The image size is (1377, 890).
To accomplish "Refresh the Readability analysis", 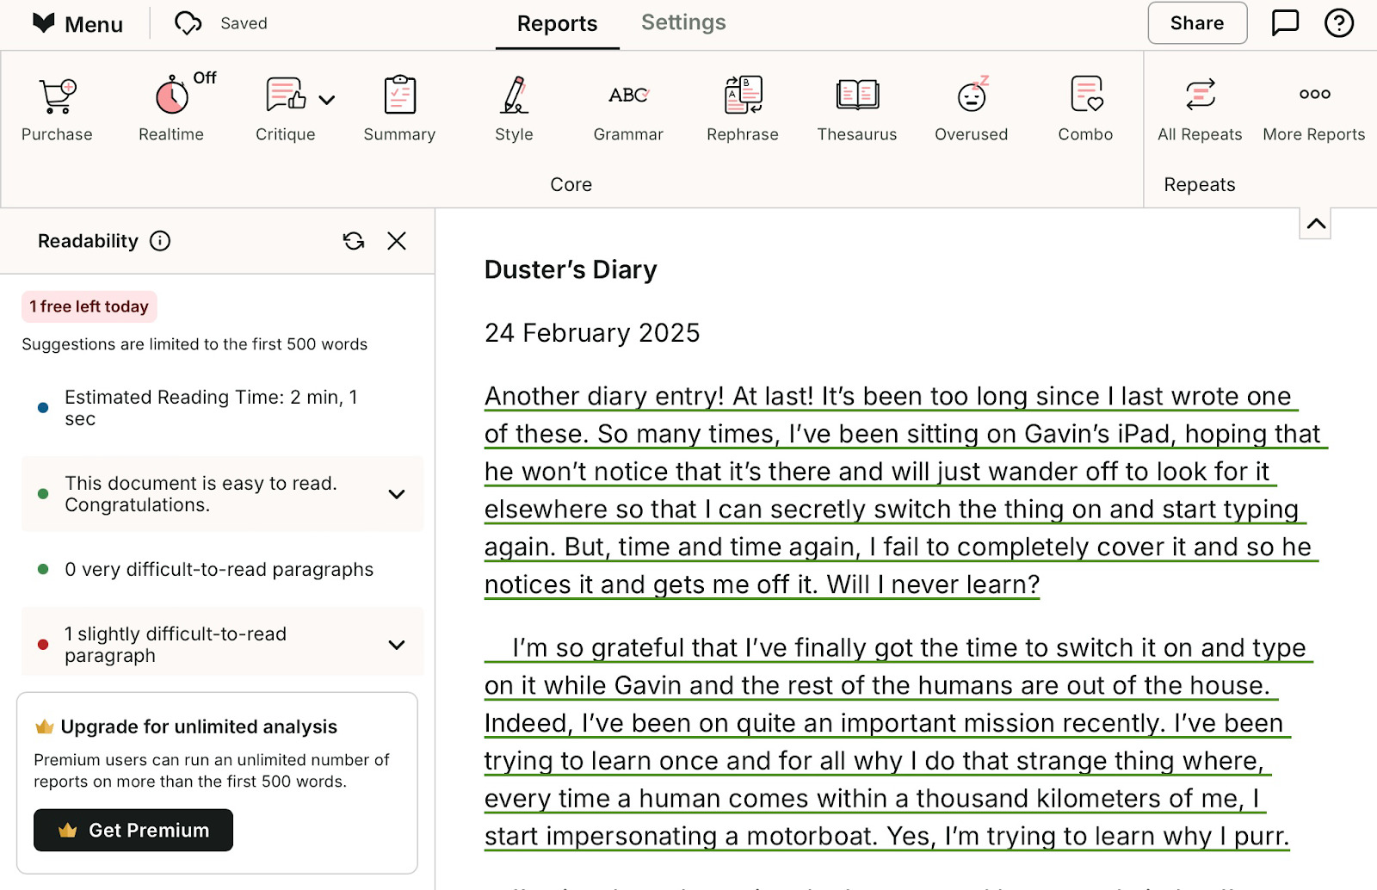I will point(354,241).
